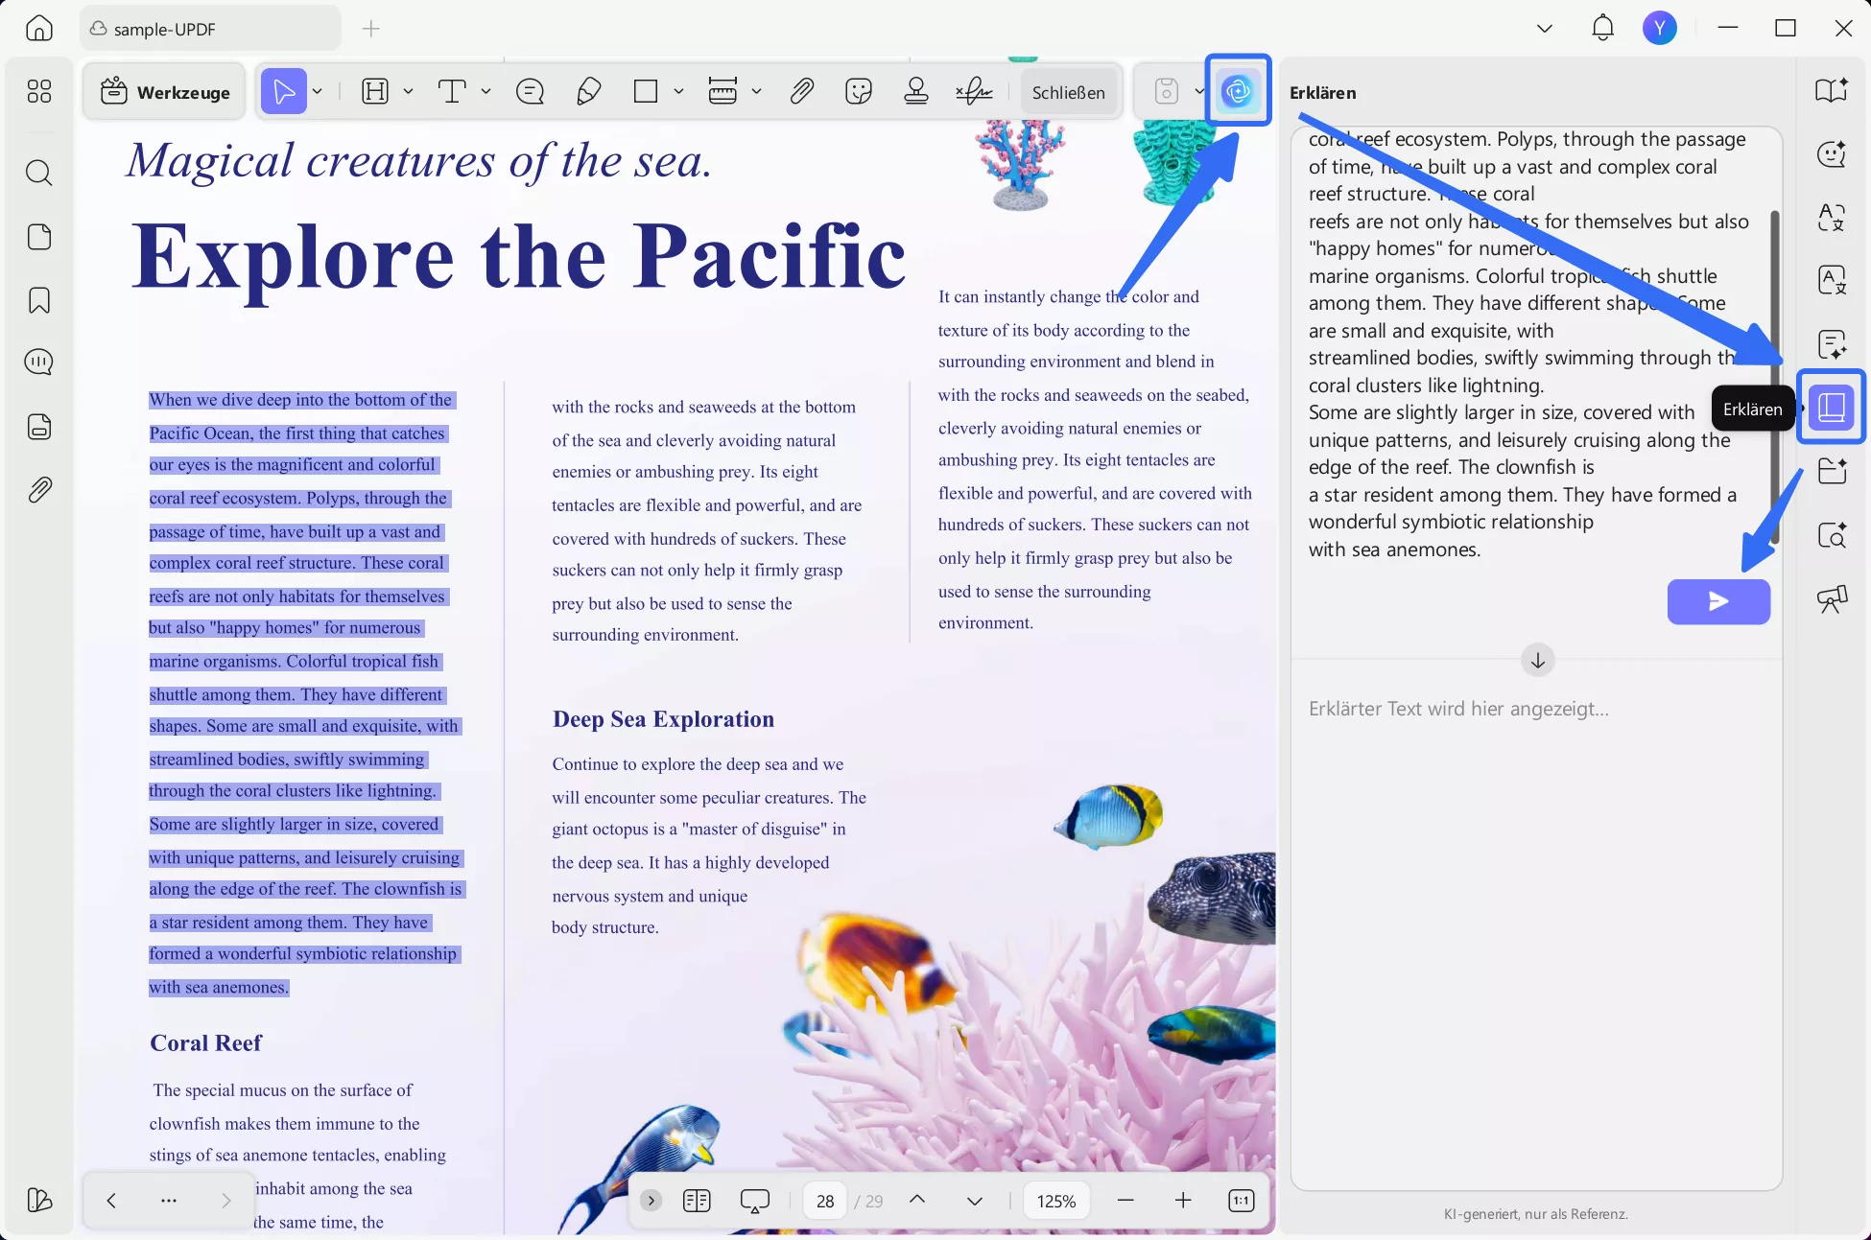The image size is (1871, 1240).
Task: Toggle the two-page reading view icon
Action: [697, 1201]
